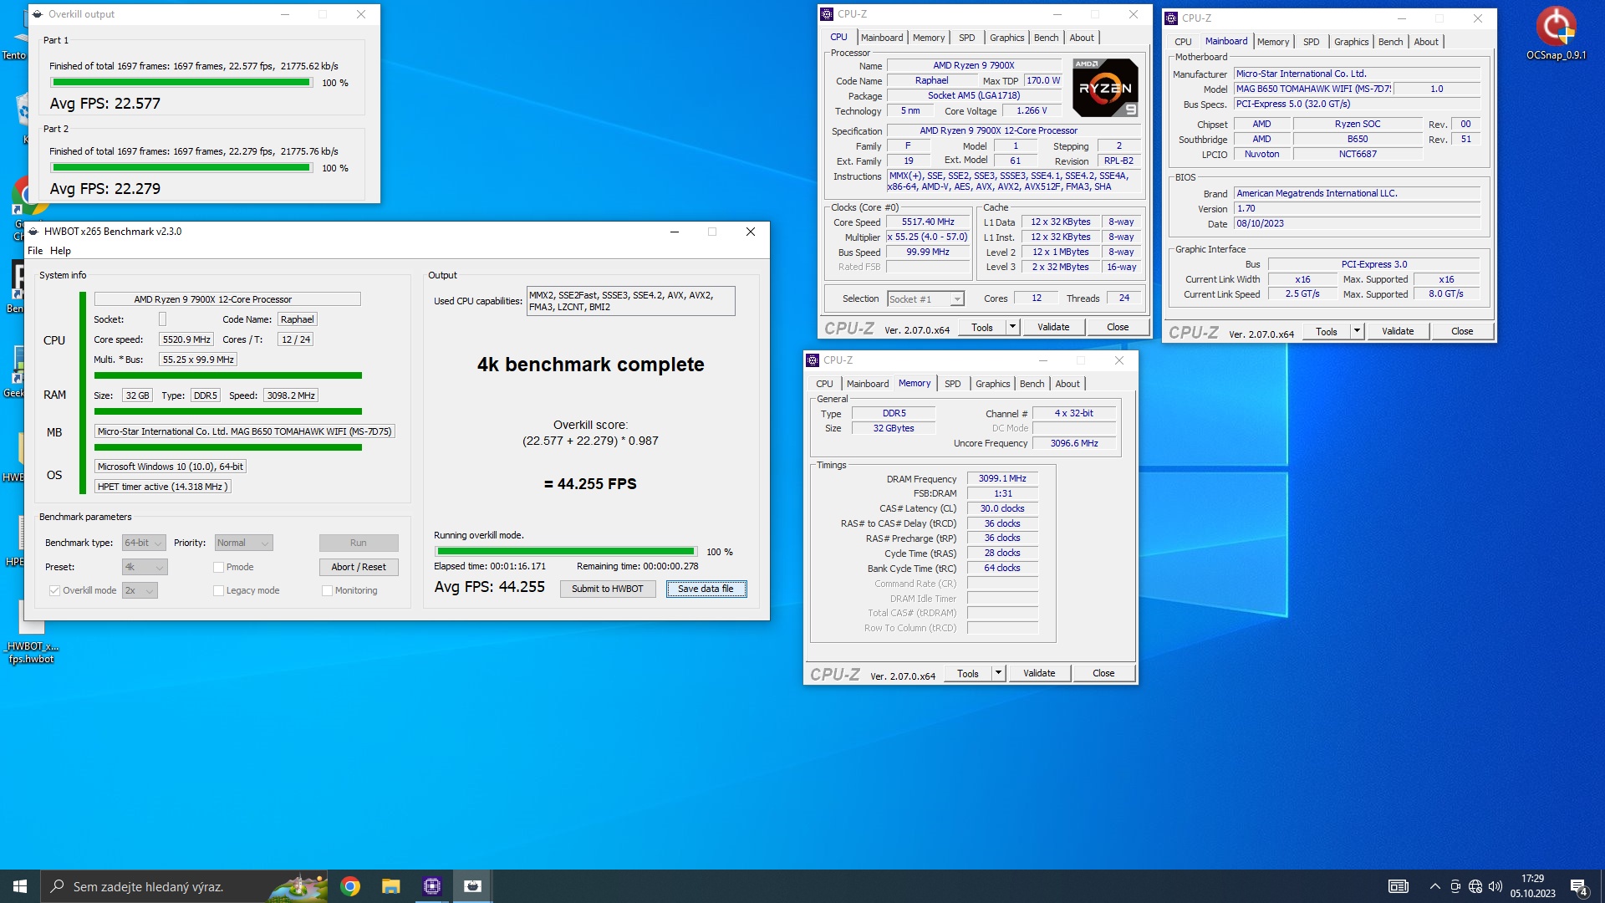Switch to Bench tab in CPU-Z CPU window
Viewport: 1605px width, 903px height.
(1046, 38)
